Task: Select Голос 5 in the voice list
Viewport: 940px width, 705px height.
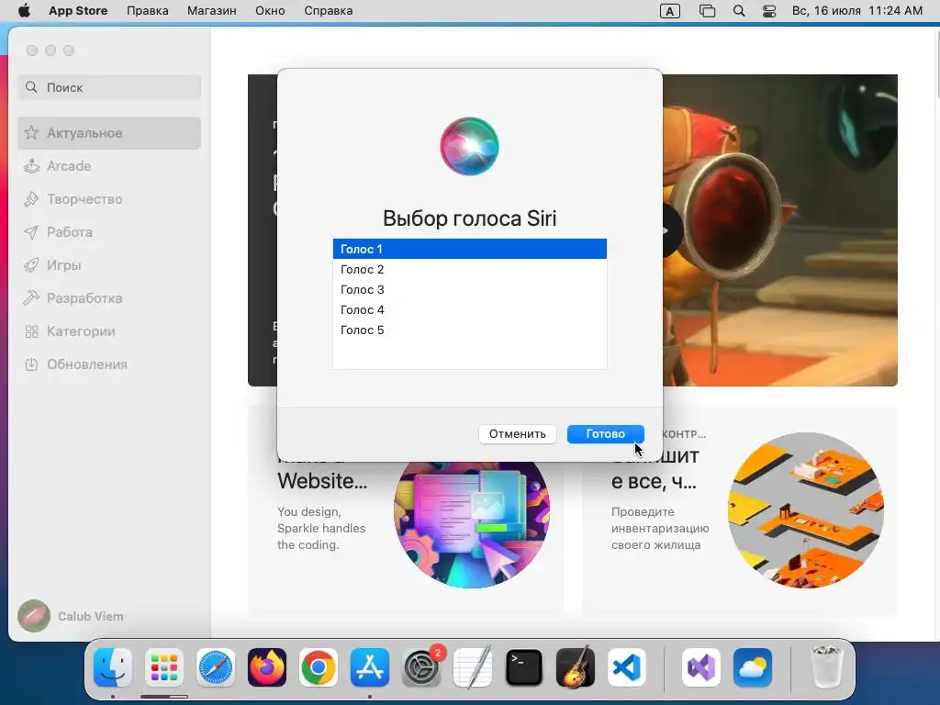Action: coord(469,330)
